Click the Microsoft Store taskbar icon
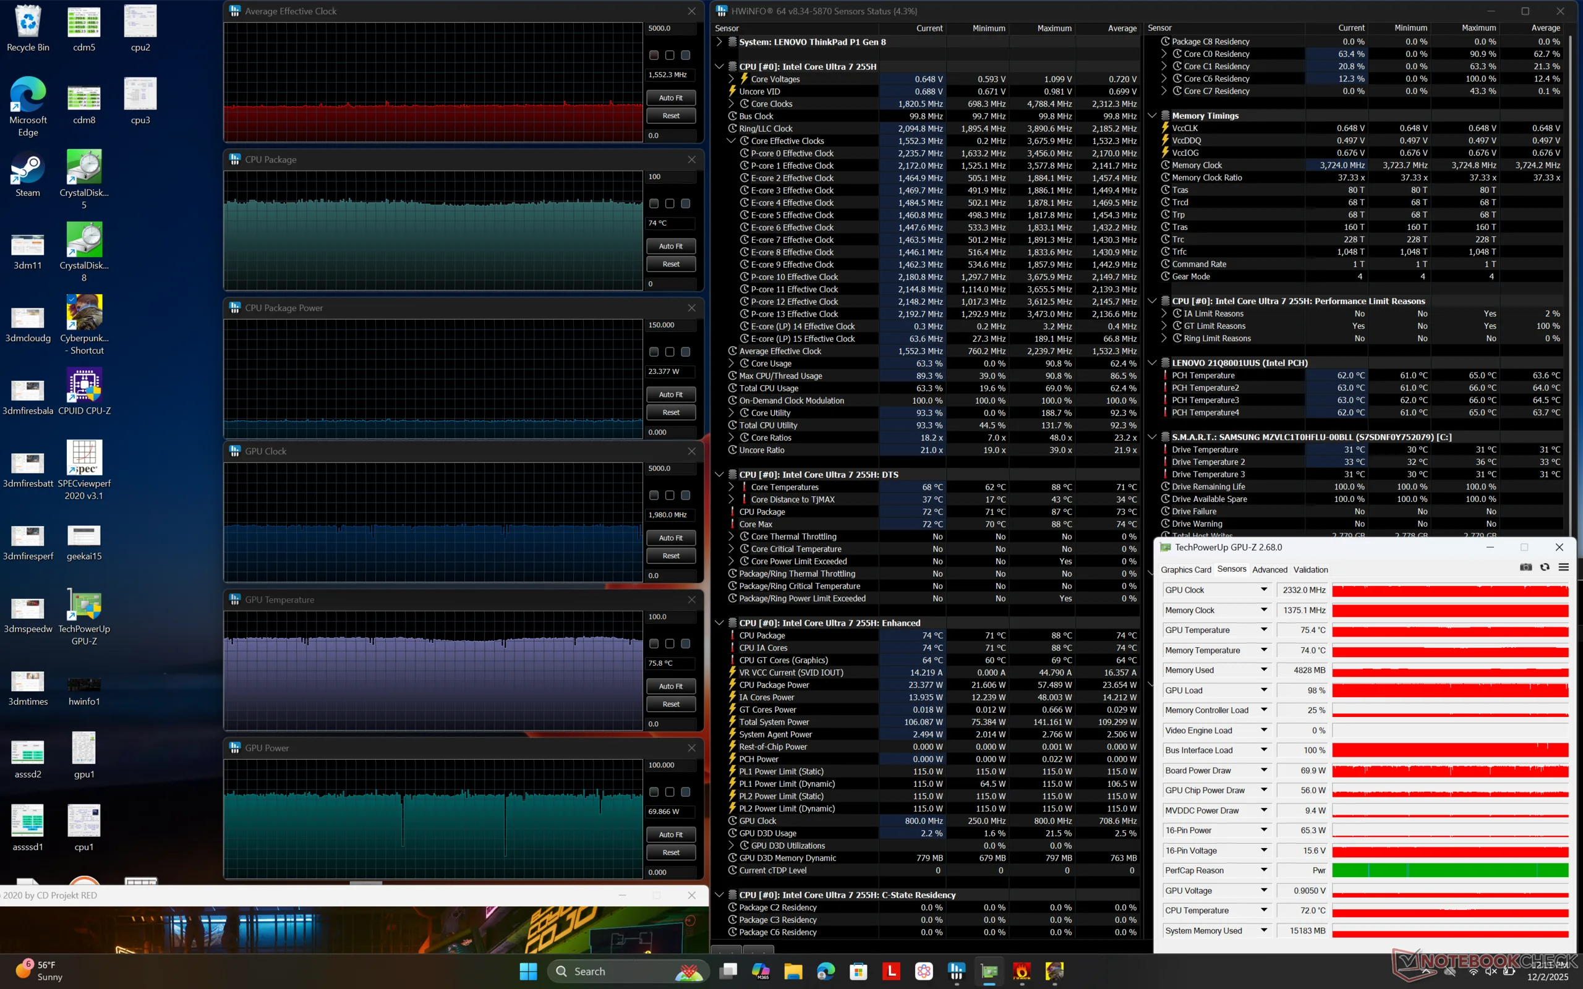 coord(858,971)
